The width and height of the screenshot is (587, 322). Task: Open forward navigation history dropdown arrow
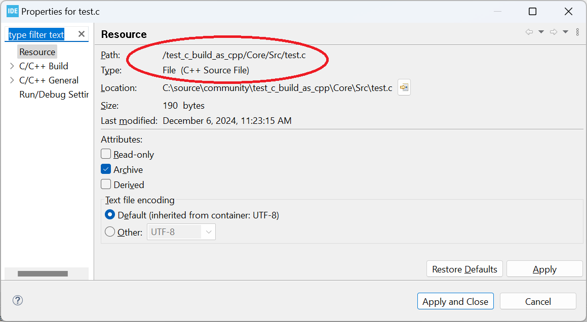565,31
